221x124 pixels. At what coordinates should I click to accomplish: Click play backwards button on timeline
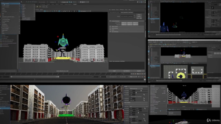[137, 74]
